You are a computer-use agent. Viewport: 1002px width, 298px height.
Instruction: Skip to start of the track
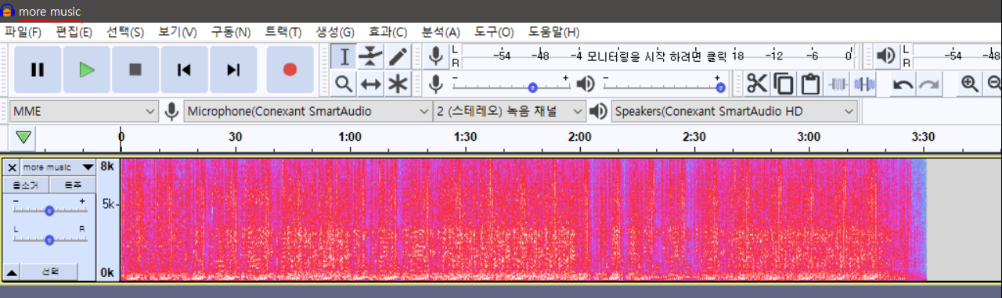coord(184,70)
